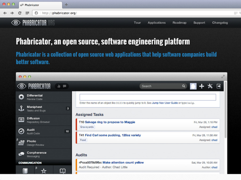The width and height of the screenshot is (241, 180).
Task: Click the Conpherence messaging bubble icon
Action: tap(21, 154)
